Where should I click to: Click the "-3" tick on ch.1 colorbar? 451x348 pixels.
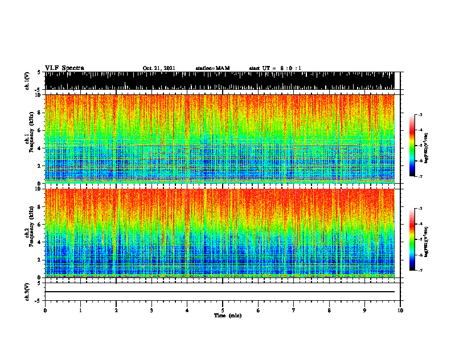[420, 114]
